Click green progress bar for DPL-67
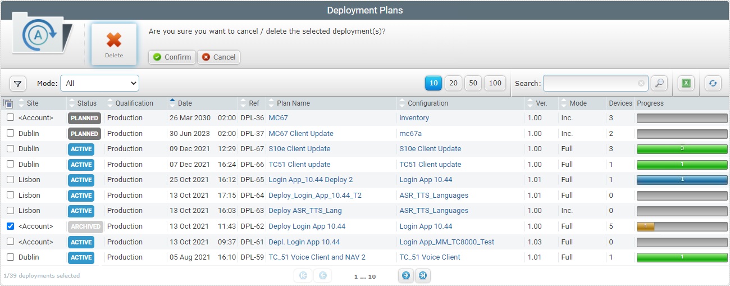 pyautogui.click(x=682, y=149)
